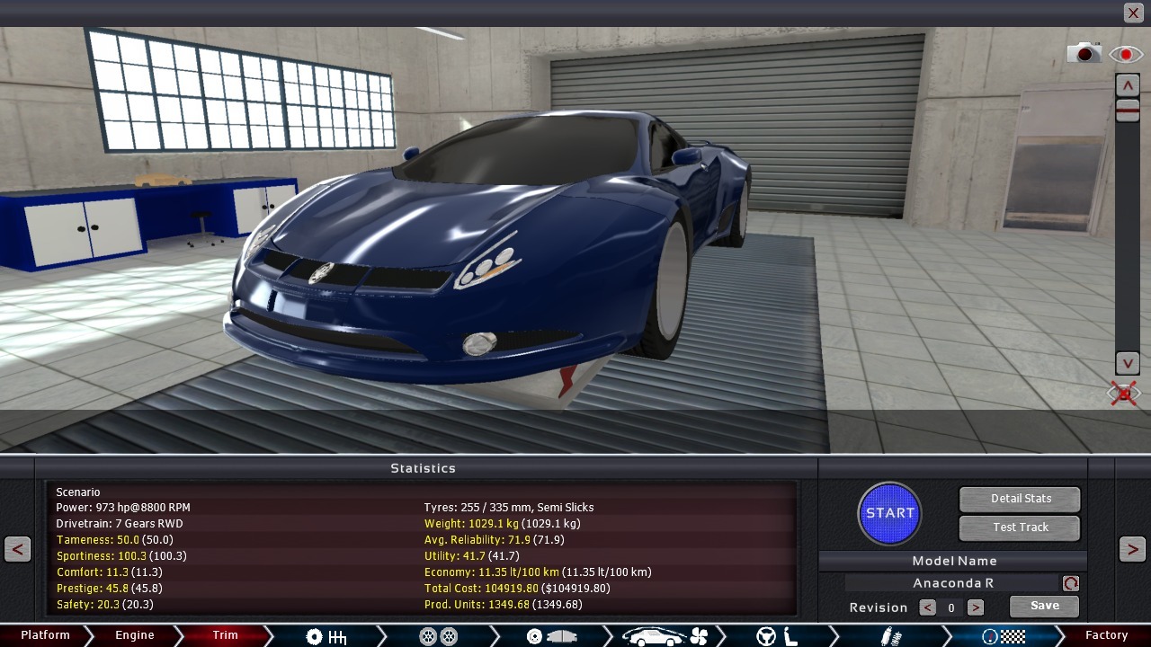
Task: Open the gearbox and drivetrain tab
Action: point(326,636)
